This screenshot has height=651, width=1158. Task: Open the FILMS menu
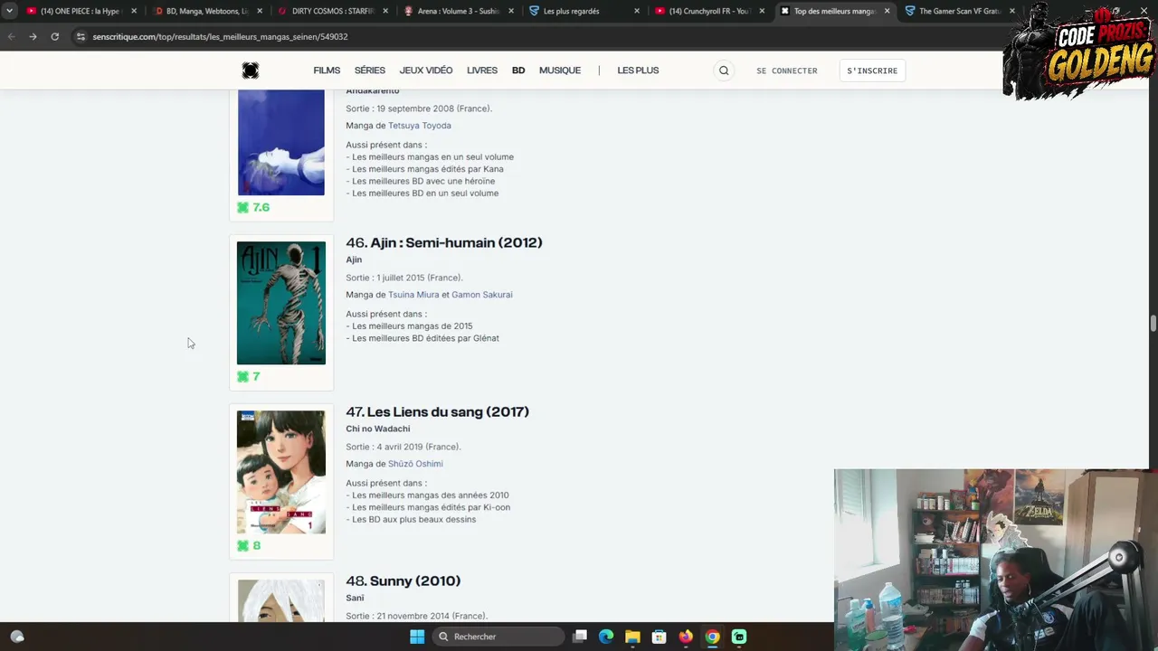(x=327, y=71)
